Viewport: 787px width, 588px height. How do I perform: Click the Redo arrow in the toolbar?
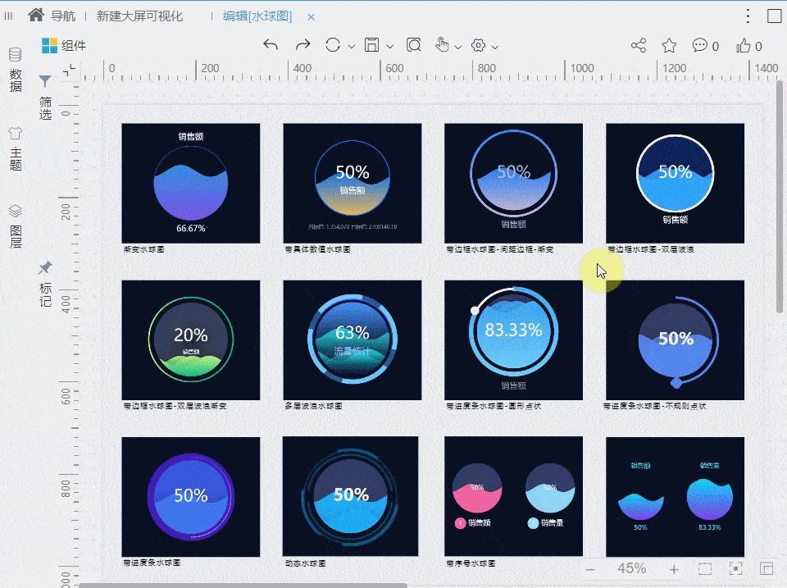coord(303,46)
